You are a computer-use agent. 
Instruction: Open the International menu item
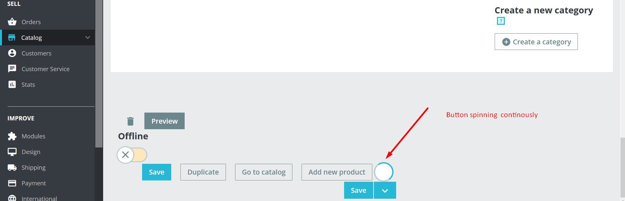39,198
